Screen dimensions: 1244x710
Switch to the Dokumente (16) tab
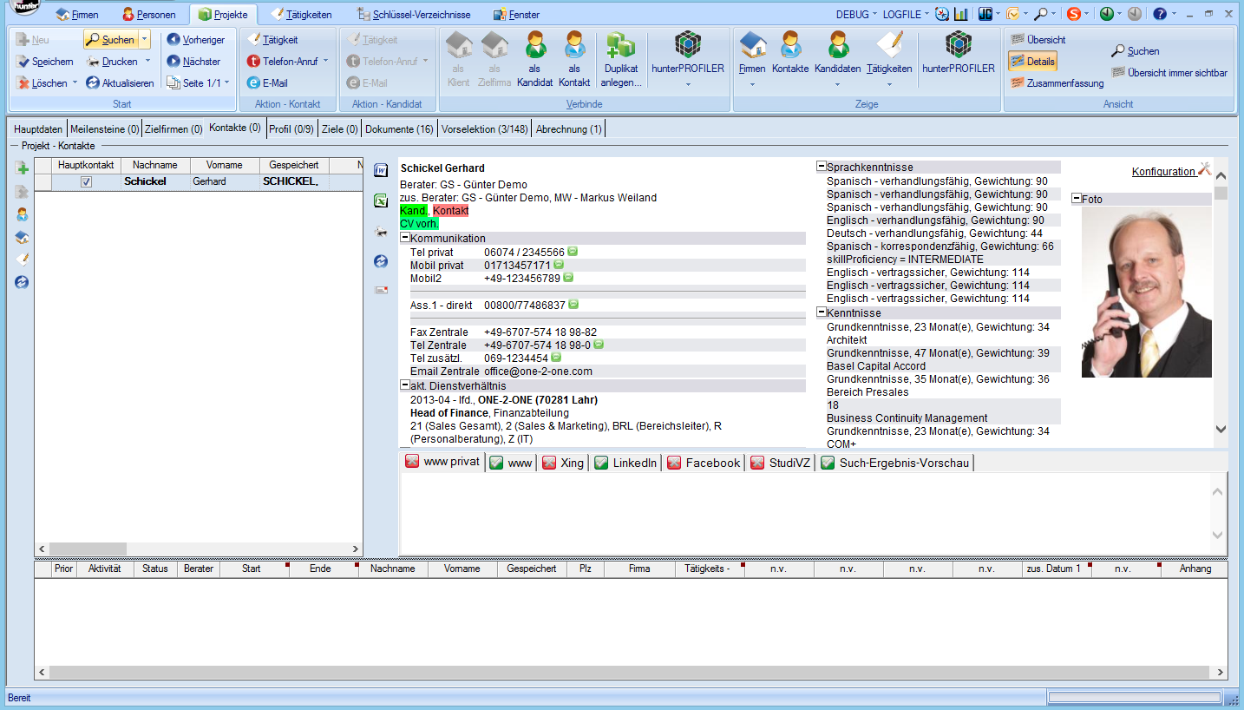tap(399, 129)
